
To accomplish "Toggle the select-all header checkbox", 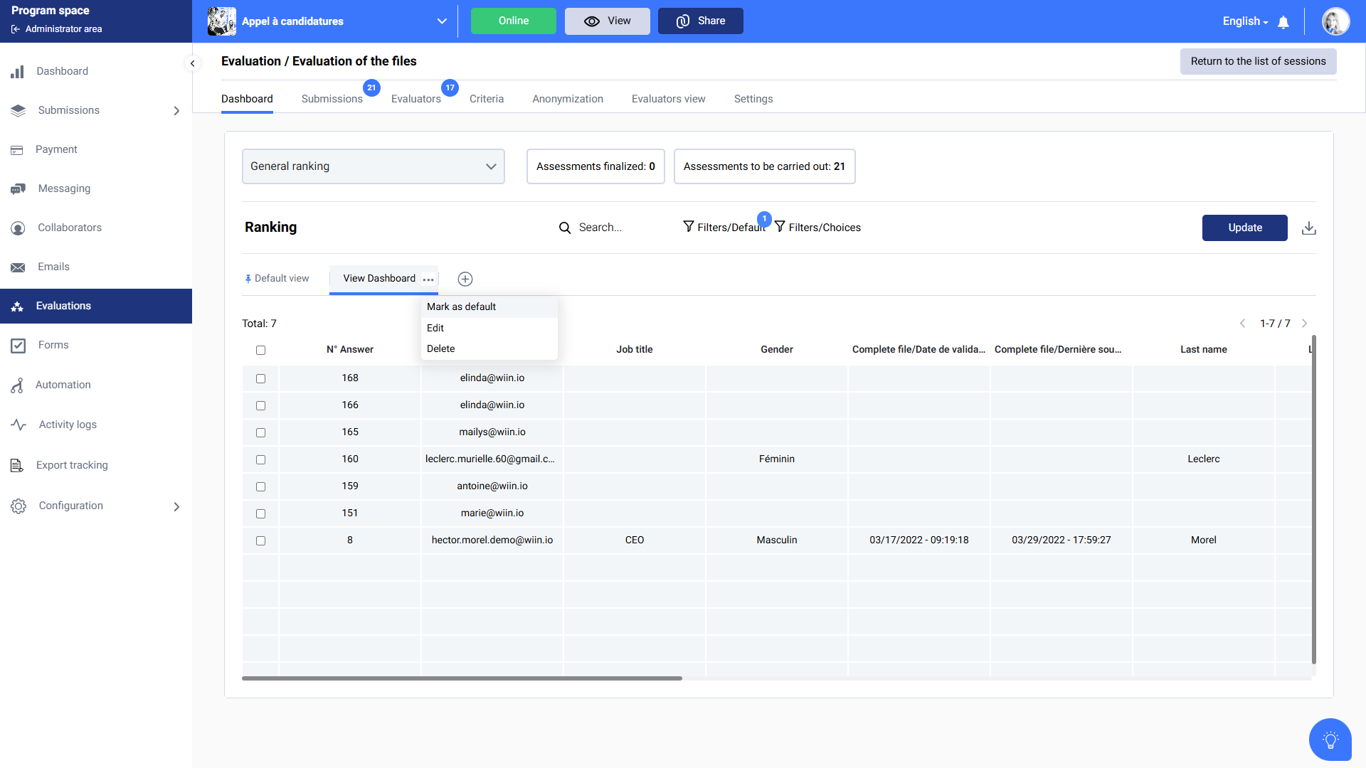I will pos(260,350).
